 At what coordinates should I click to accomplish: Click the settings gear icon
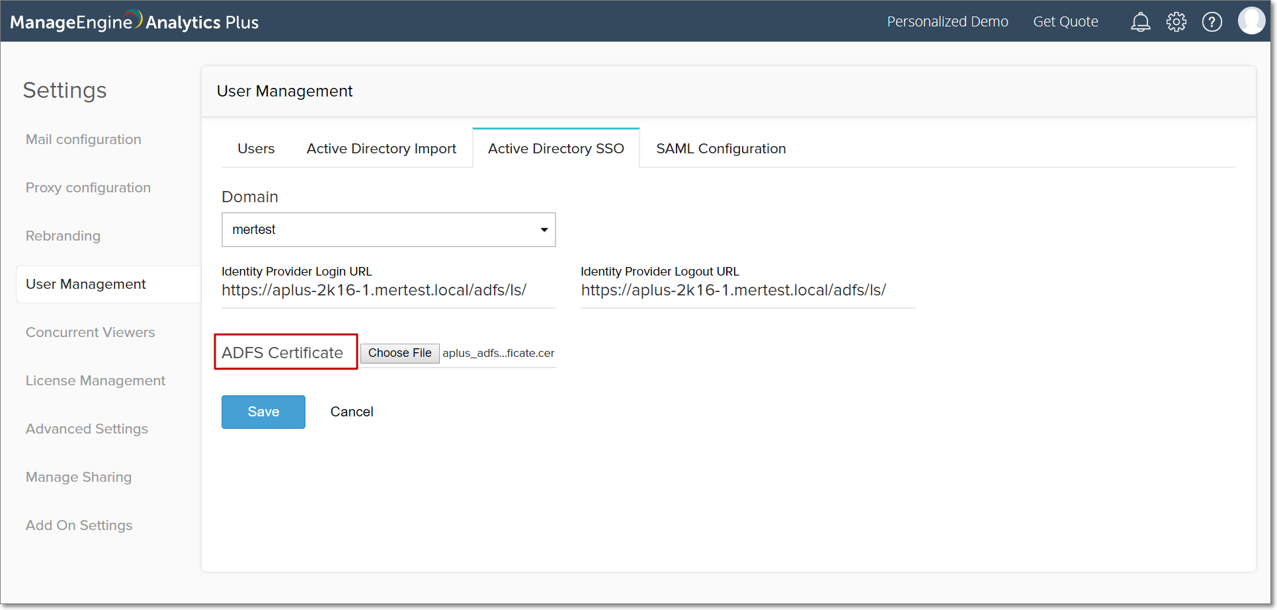(1176, 22)
